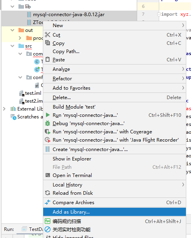Click the Debug bug icon
This screenshot has width=191, height=238.
pos(48,123)
